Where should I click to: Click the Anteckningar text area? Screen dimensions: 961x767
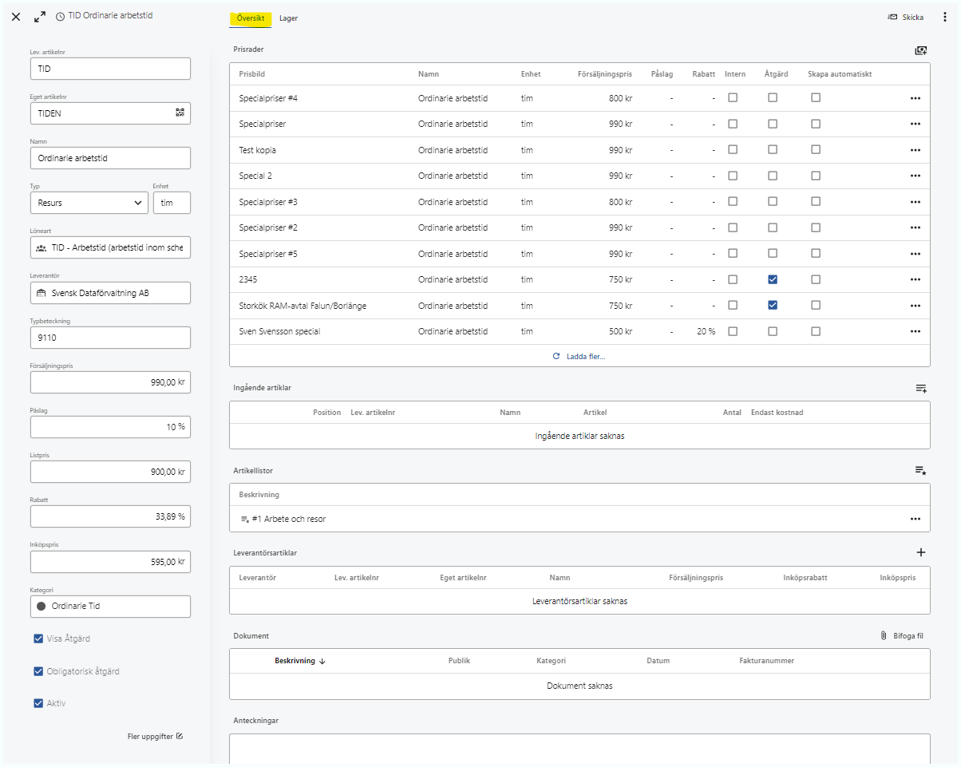[579, 749]
